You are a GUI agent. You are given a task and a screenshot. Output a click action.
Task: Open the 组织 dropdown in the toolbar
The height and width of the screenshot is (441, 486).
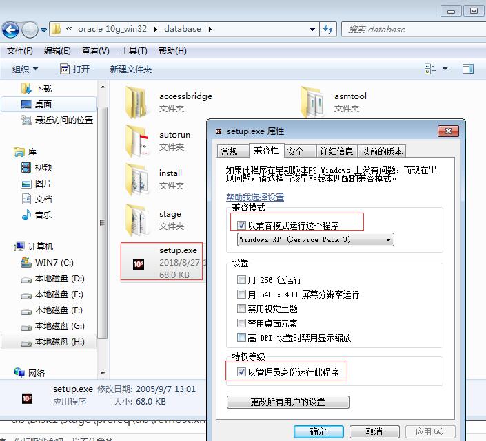pos(25,69)
